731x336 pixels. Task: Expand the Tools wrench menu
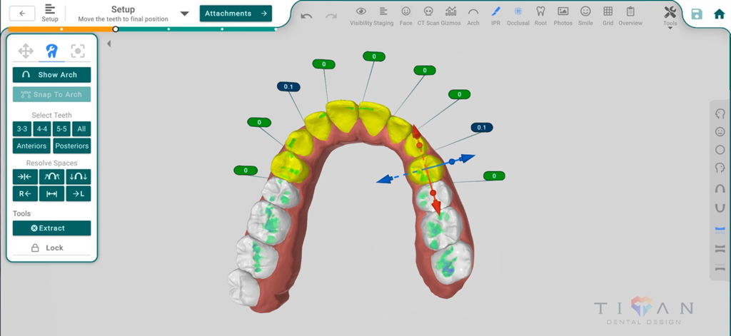pyautogui.click(x=670, y=16)
